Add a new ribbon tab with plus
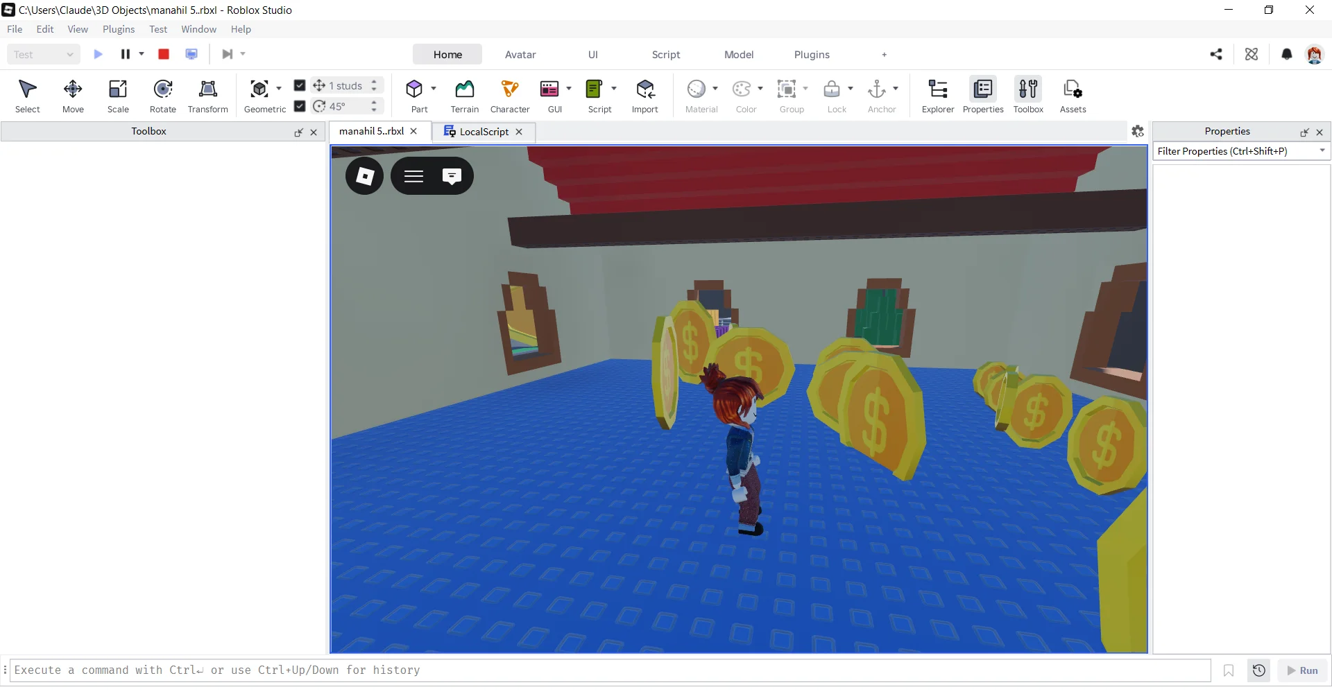This screenshot has height=694, width=1332. point(884,55)
